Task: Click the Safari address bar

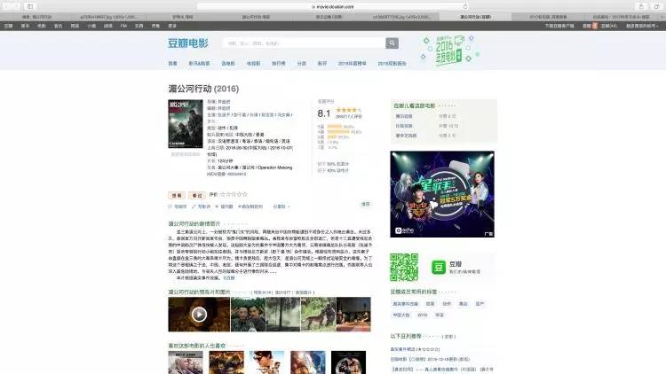Action: point(333,6)
